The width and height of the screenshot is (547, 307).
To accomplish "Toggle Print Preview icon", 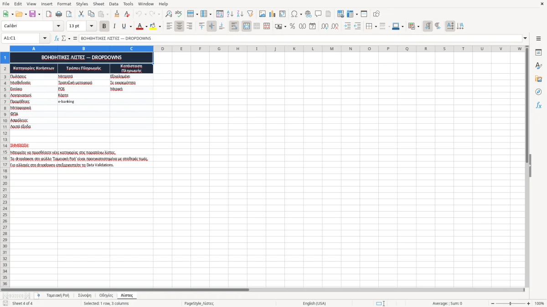I will tap(69, 14).
